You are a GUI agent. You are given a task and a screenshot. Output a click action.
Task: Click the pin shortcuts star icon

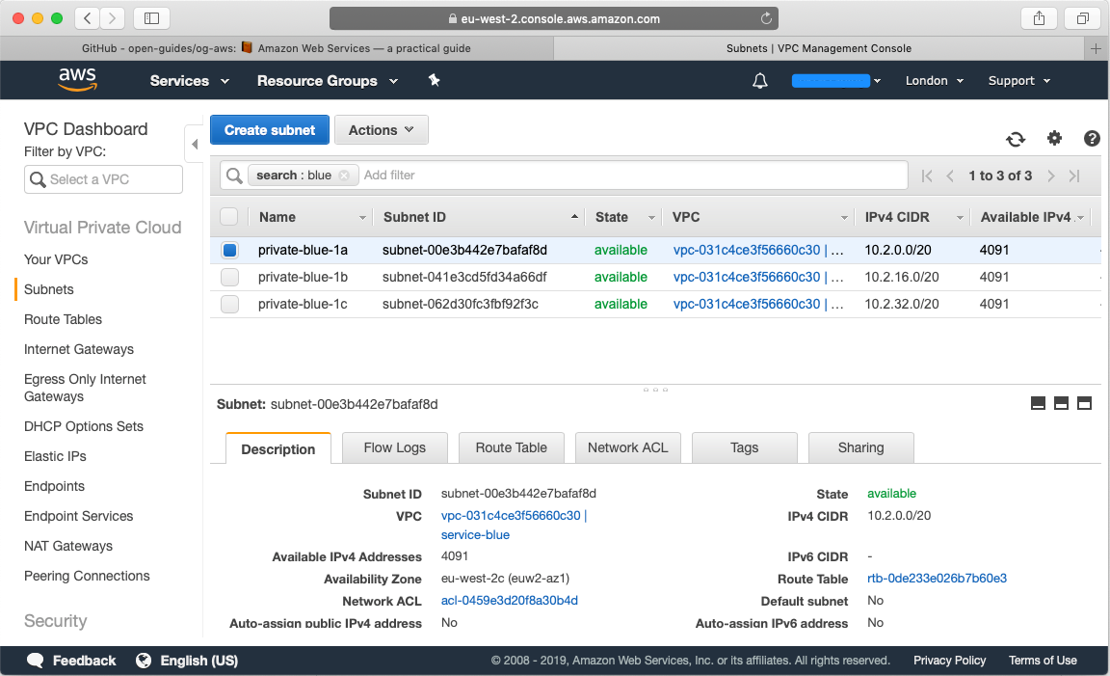[x=434, y=80]
